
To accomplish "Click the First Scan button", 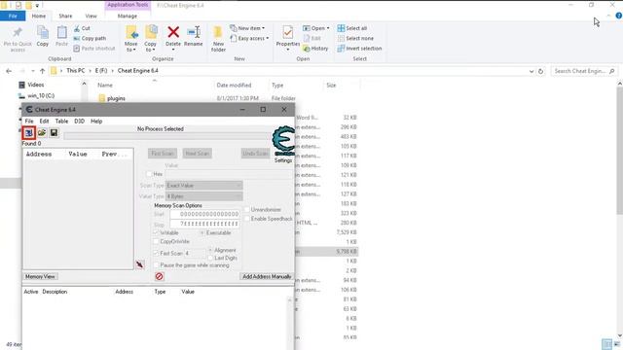I will [x=163, y=154].
